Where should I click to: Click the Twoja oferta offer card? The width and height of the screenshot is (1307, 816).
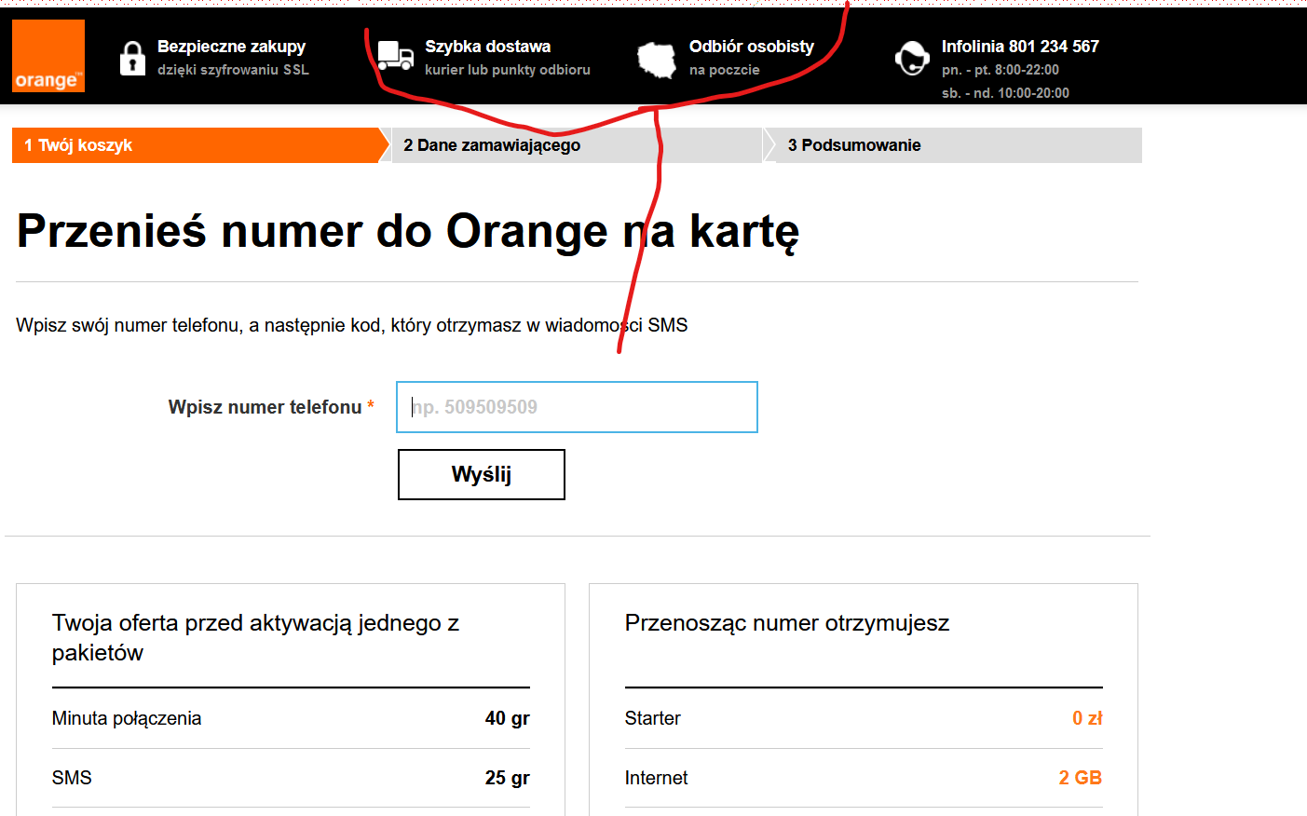pos(290,699)
